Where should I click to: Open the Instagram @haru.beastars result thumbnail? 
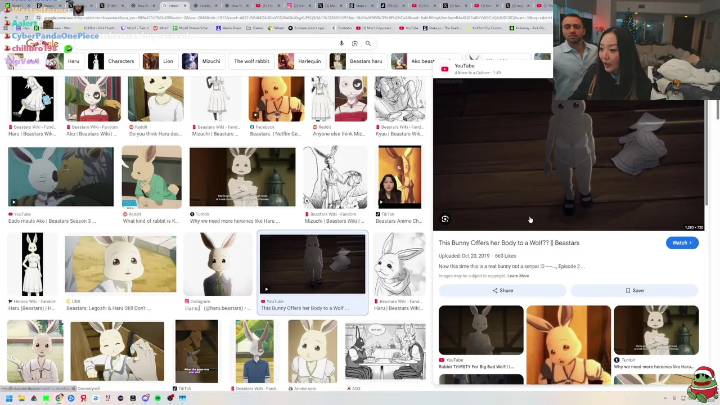(x=218, y=264)
